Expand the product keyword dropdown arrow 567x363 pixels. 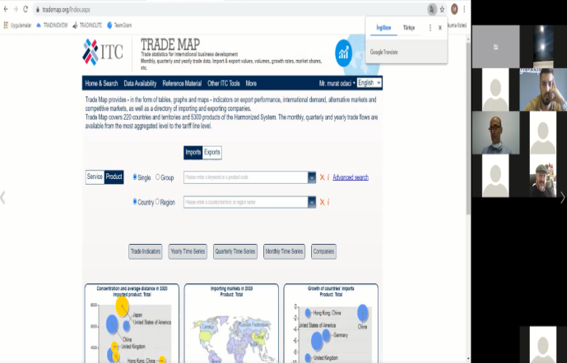311,177
